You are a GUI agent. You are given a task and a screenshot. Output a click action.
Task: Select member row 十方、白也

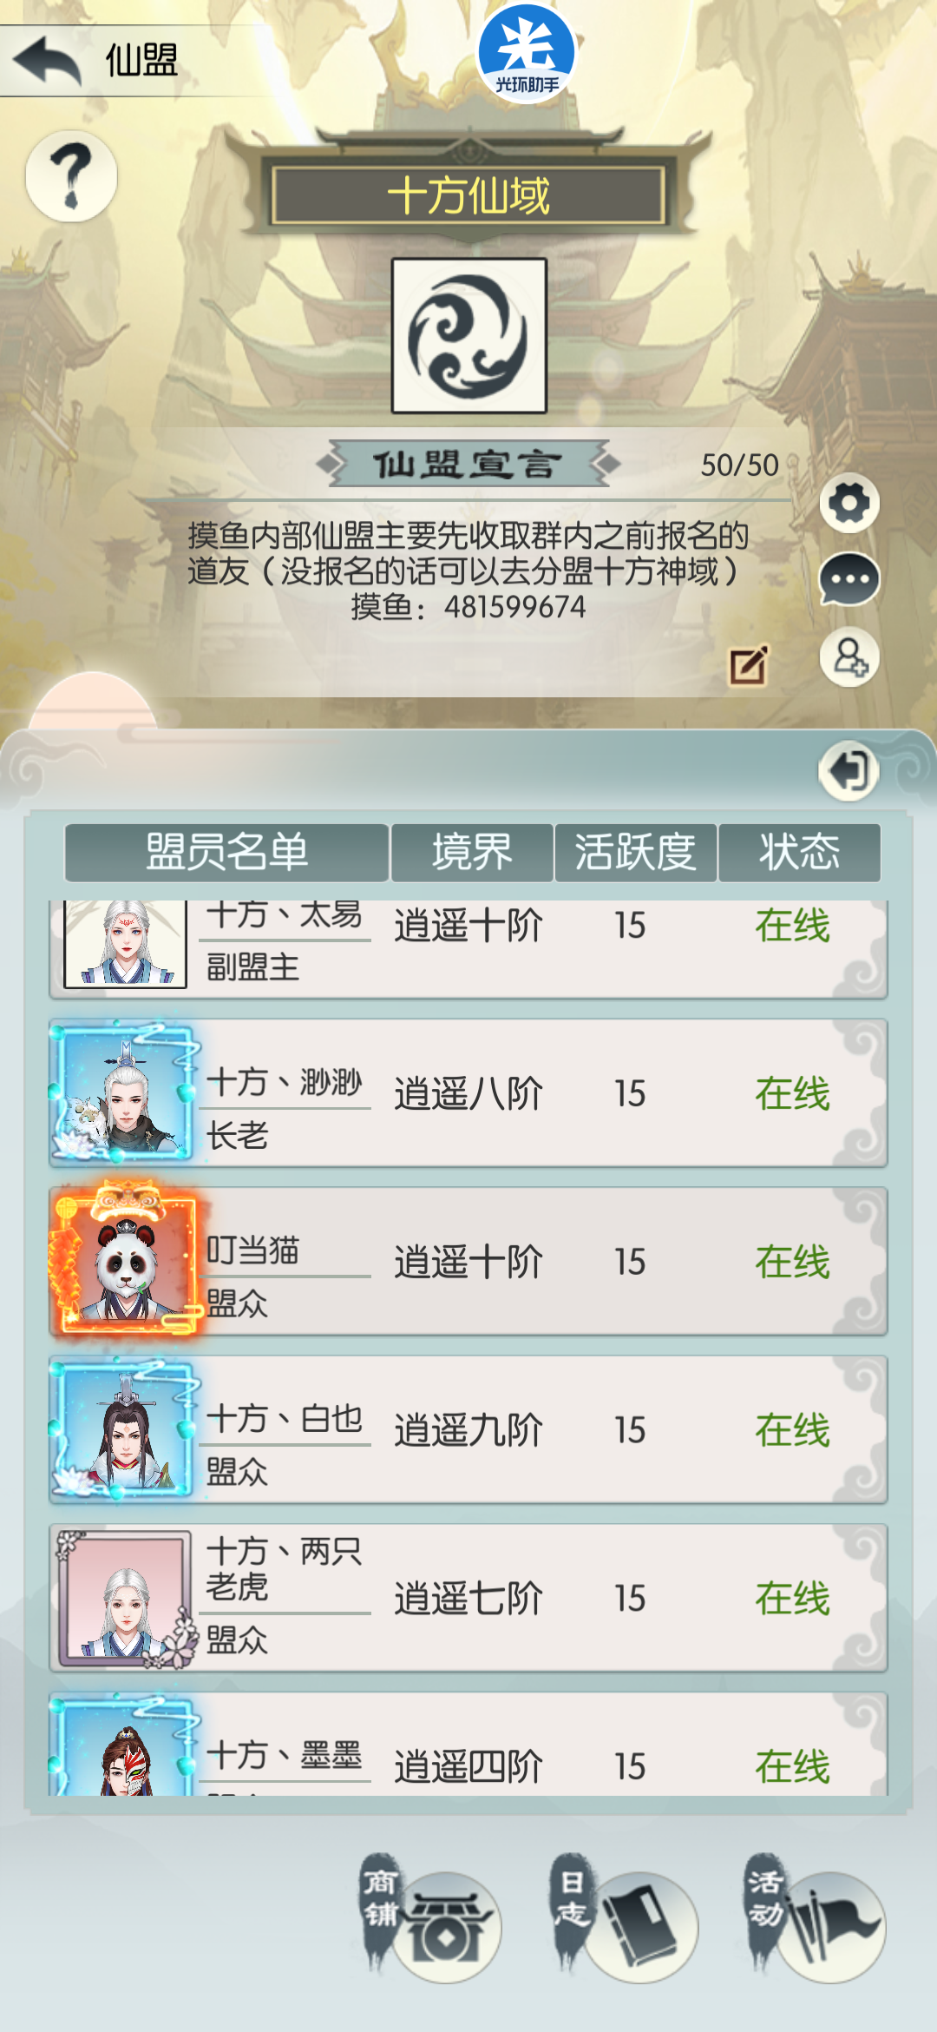click(468, 1430)
